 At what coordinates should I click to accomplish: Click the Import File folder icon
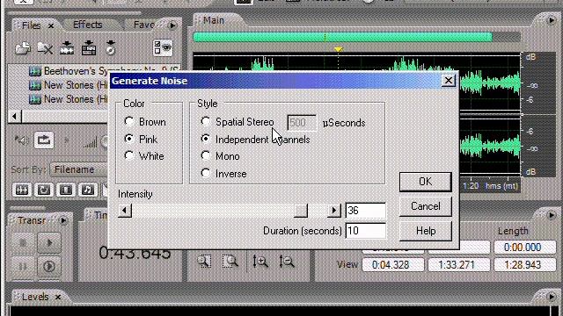pyautogui.click(x=23, y=48)
